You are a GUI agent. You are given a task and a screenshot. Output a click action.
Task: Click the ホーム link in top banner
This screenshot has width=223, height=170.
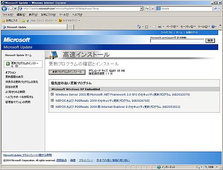click(x=179, y=32)
